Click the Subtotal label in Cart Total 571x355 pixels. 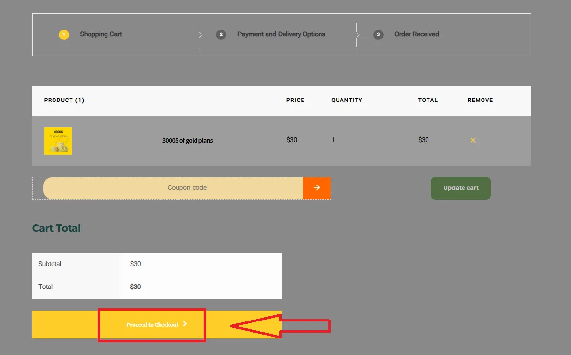point(50,264)
